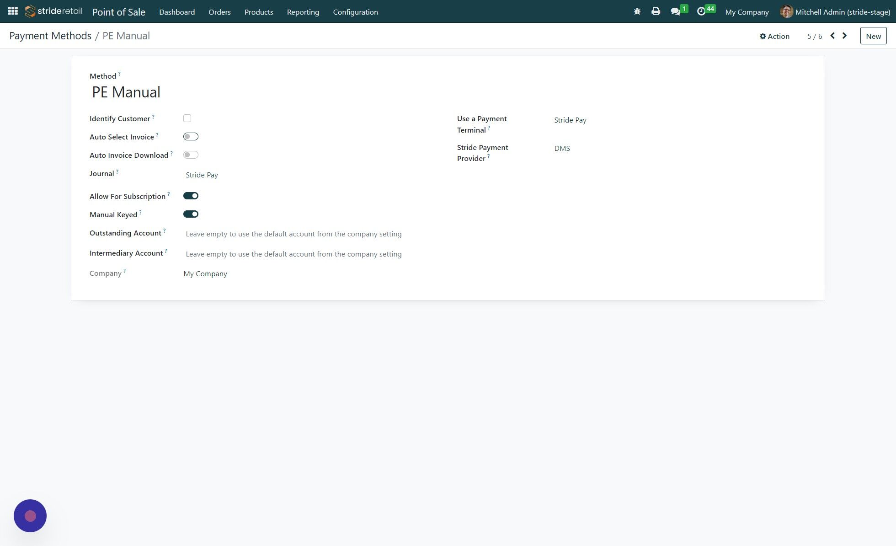Open the Configuration menu
Viewport: 896px width, 546px height.
[355, 12]
